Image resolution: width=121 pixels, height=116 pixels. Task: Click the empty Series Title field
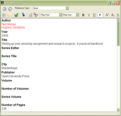(x=59, y=60)
